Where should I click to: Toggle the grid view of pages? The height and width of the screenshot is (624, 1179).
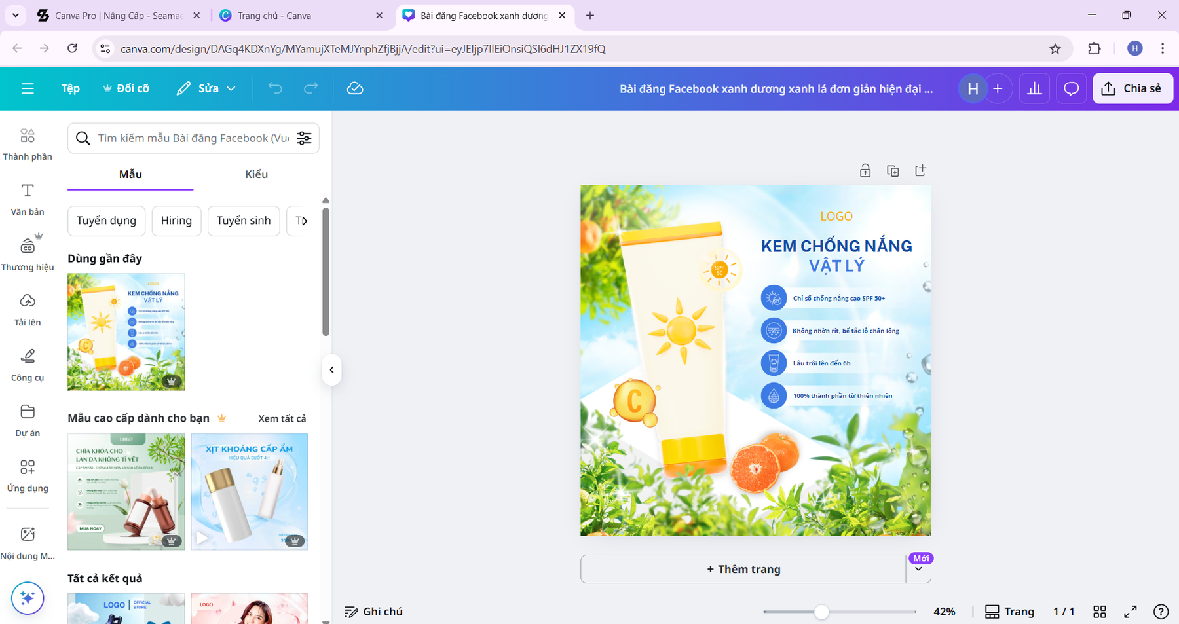(x=1100, y=612)
